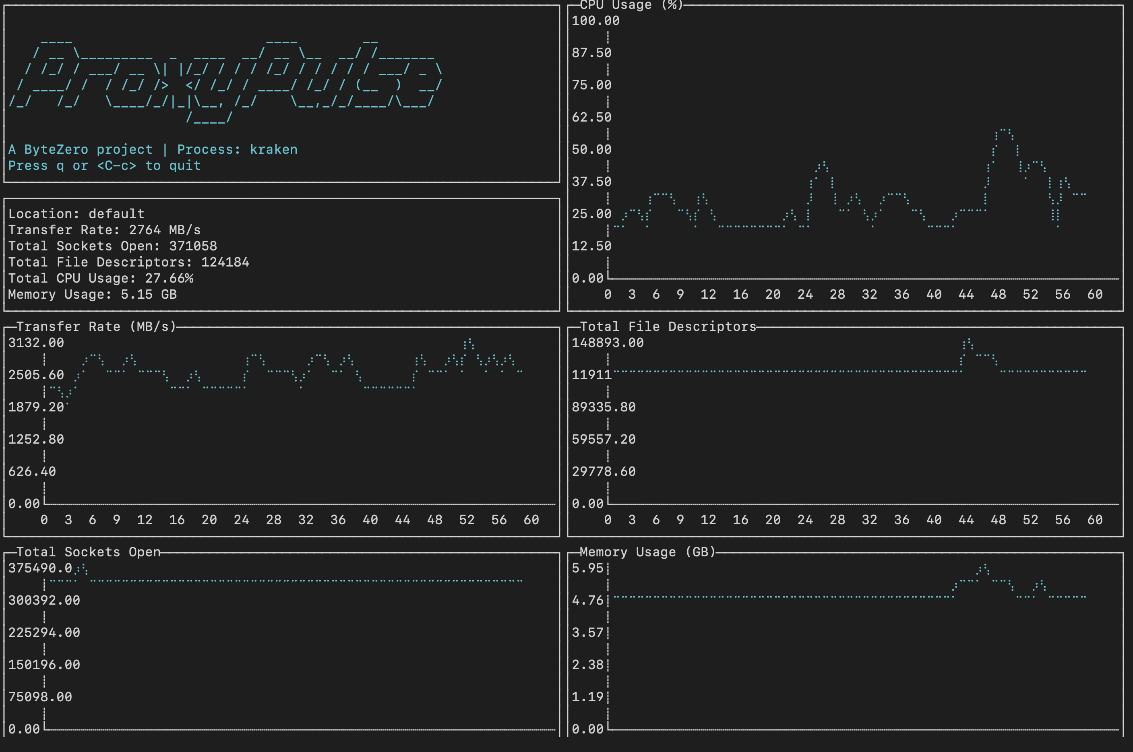Click Total File Descriptors 124184 line
Screen dimensions: 1133x752
[x=128, y=262]
